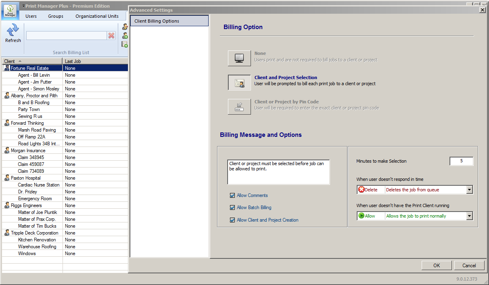Click the person icon beside Paxton Hospital

click(7, 178)
